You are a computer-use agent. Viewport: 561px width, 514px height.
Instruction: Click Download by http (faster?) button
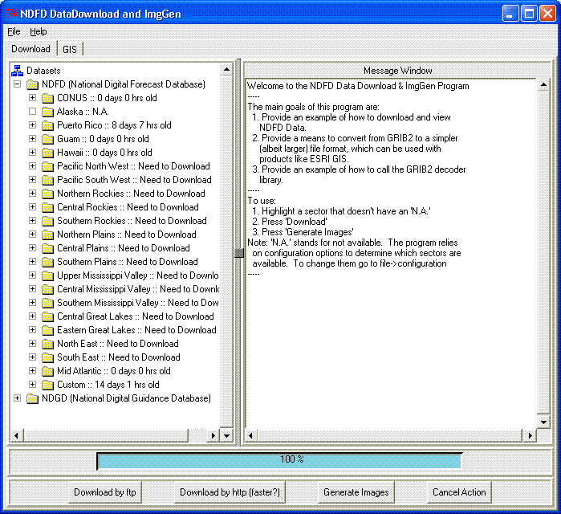(x=230, y=492)
